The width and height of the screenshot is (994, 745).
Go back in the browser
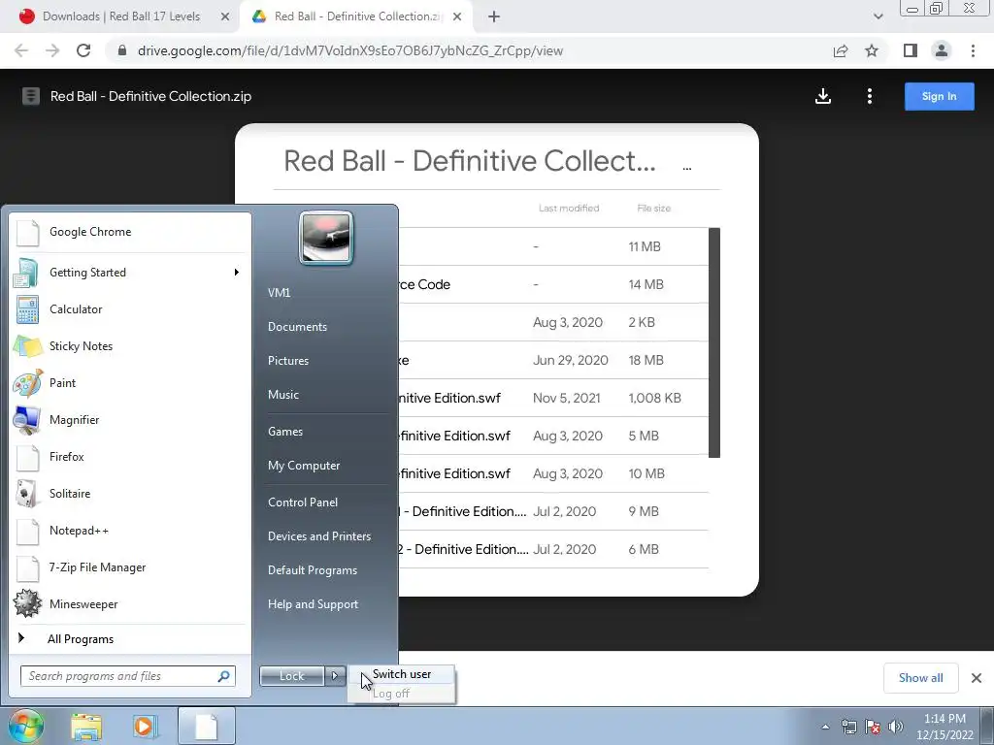click(x=21, y=50)
